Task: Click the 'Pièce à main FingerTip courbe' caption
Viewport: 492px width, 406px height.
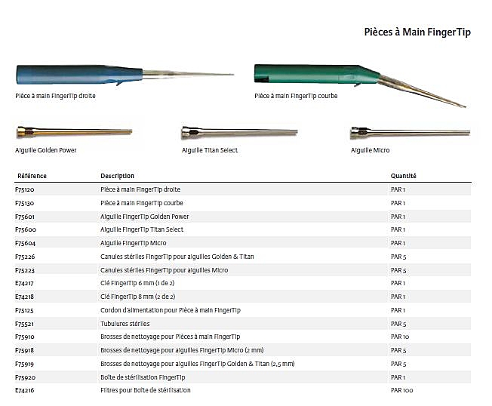Action: [296, 96]
